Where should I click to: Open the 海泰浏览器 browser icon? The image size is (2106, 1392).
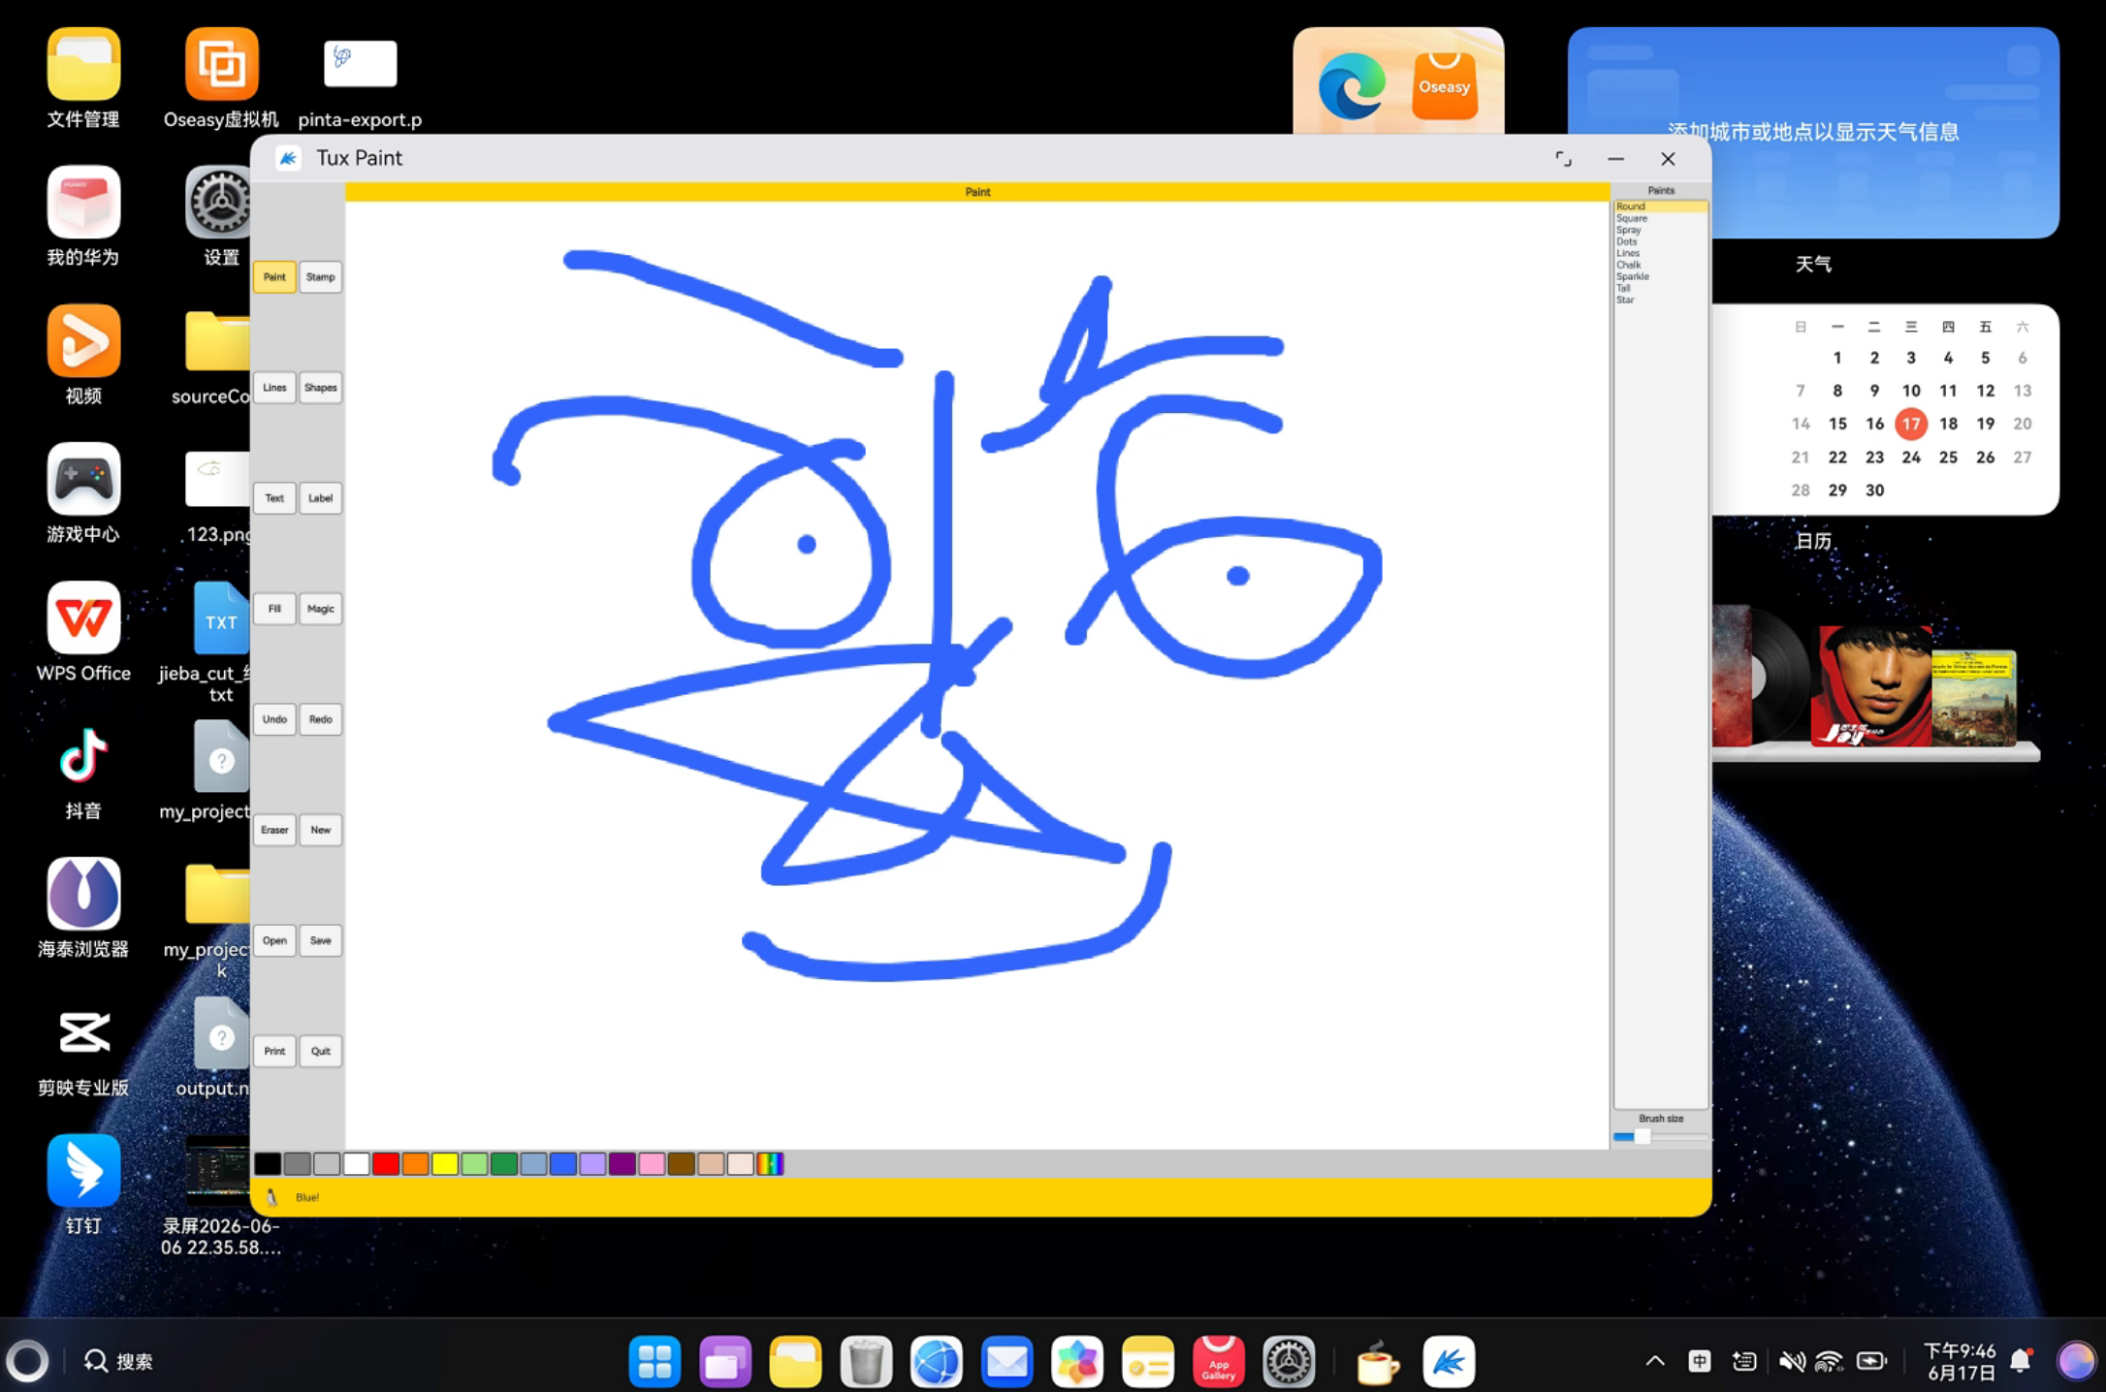tap(83, 909)
